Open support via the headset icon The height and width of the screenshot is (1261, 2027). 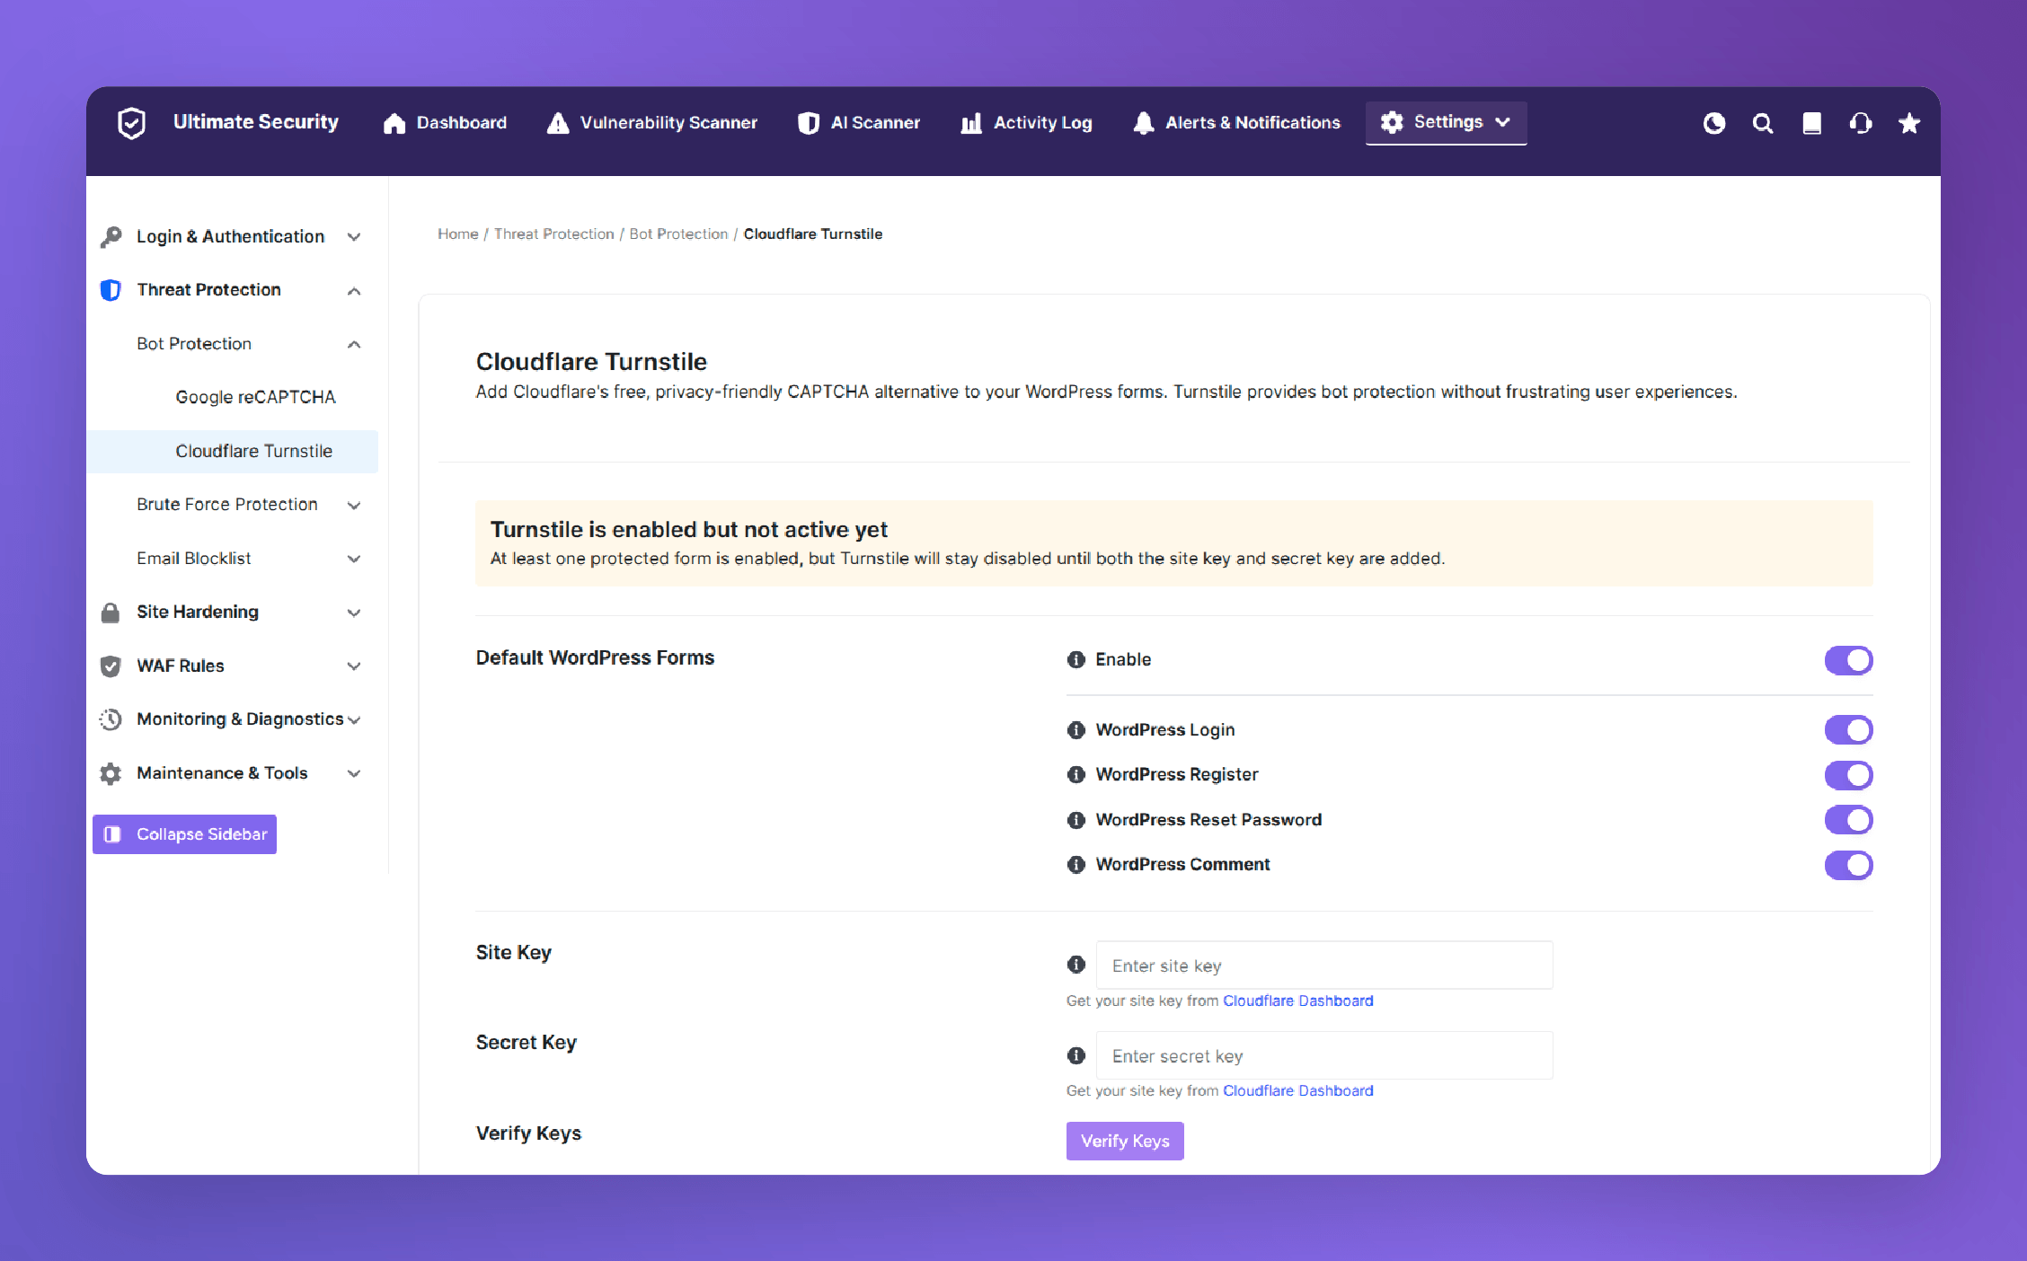click(1861, 123)
